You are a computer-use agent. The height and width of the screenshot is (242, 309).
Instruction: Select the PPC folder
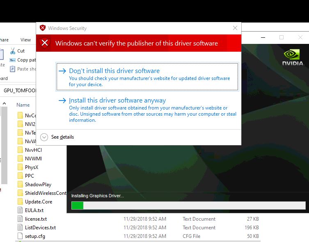tap(30, 176)
